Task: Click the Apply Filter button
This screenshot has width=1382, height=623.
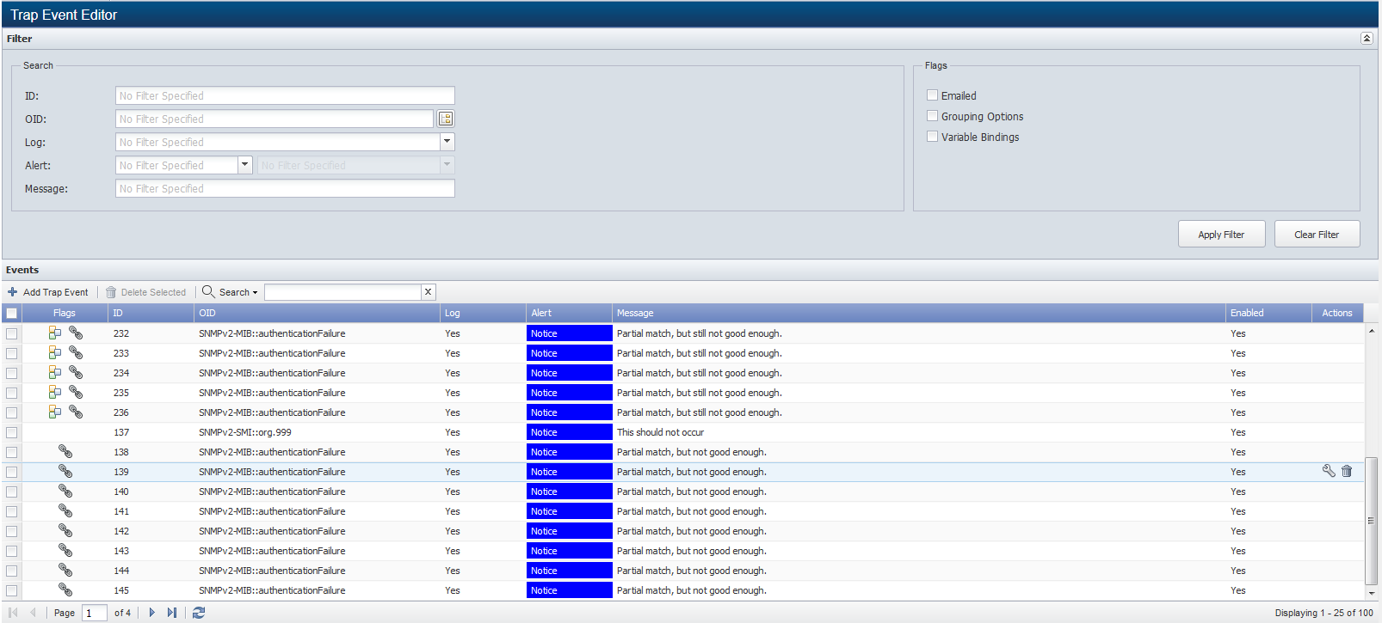Action: 1221,235
